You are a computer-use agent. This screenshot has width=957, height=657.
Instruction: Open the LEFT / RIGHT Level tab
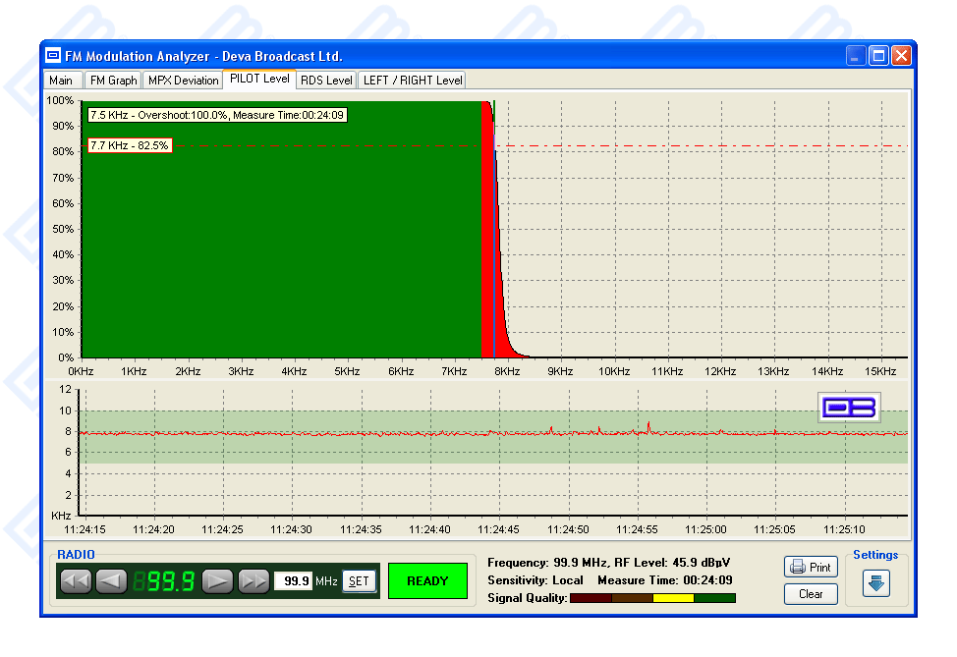(x=412, y=81)
